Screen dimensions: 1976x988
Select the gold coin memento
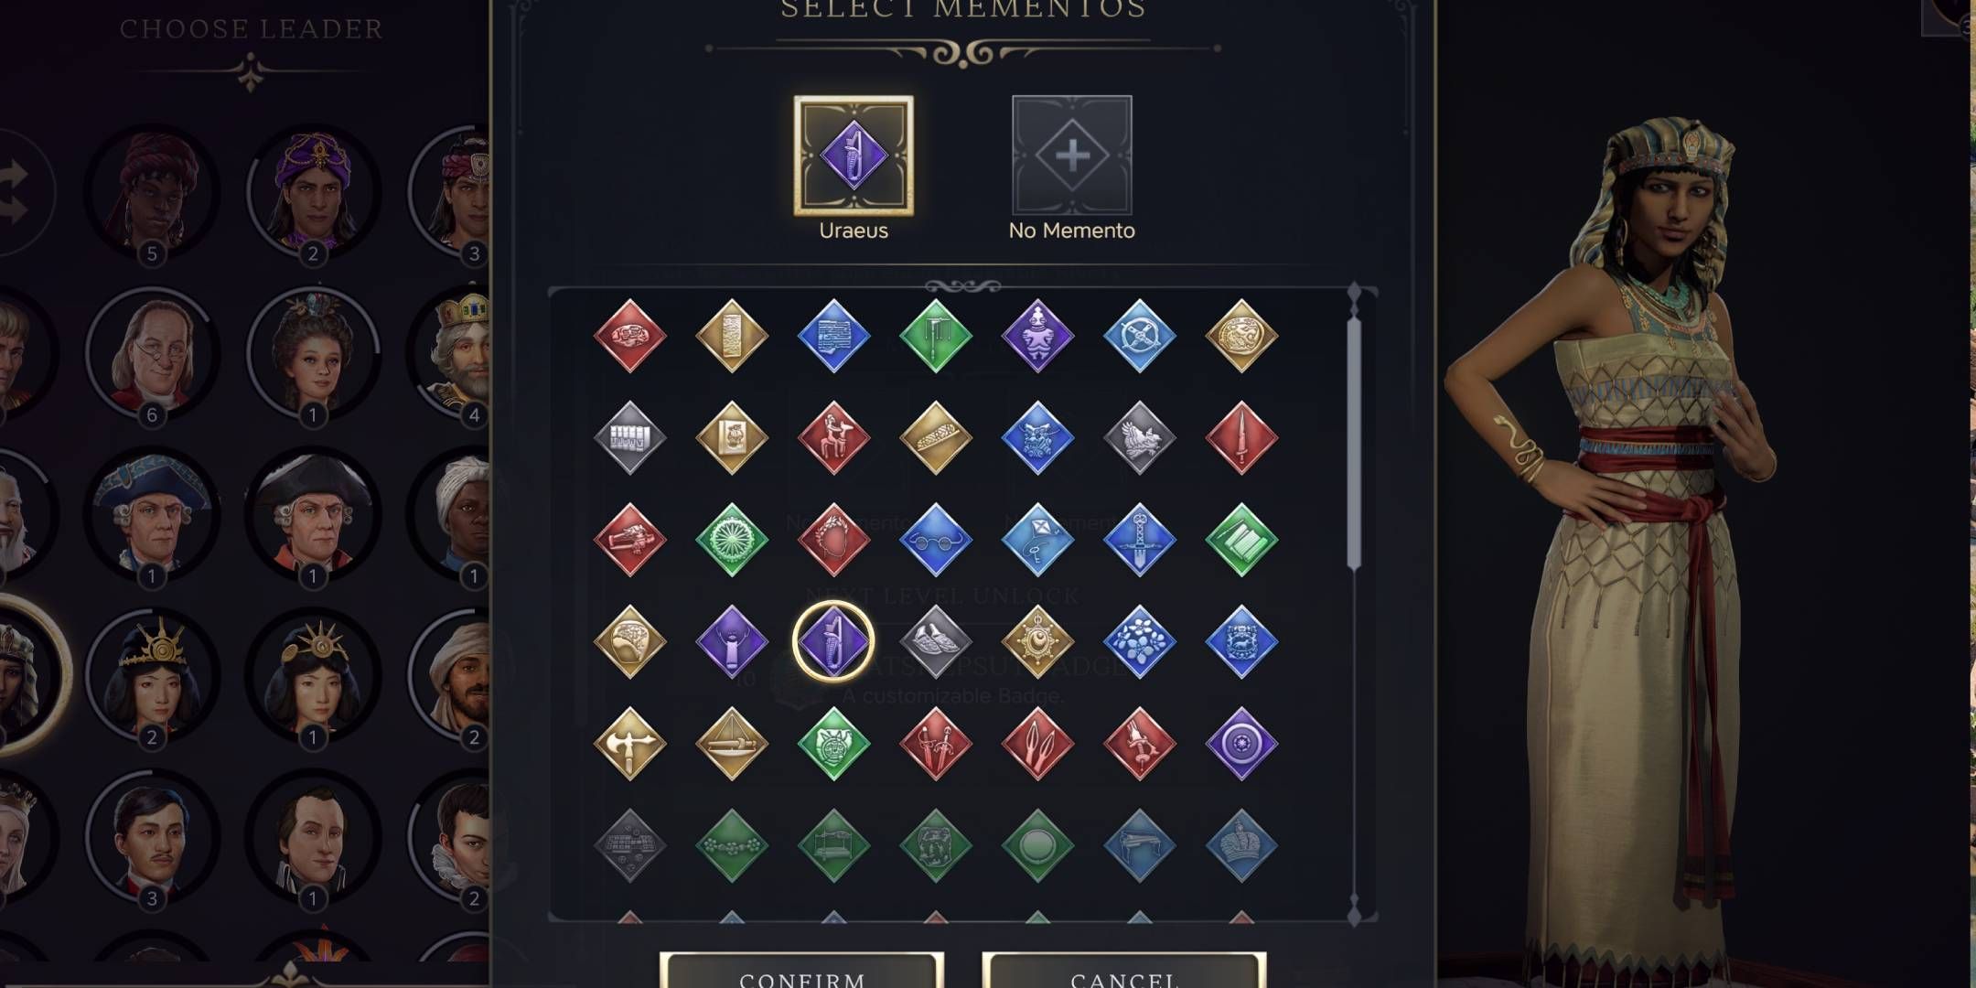pos(1240,336)
